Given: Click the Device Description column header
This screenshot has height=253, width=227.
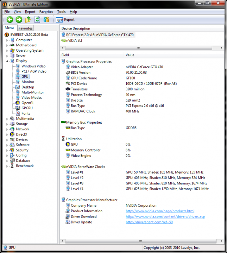Looking at the screenshot, I should tap(142, 28).
